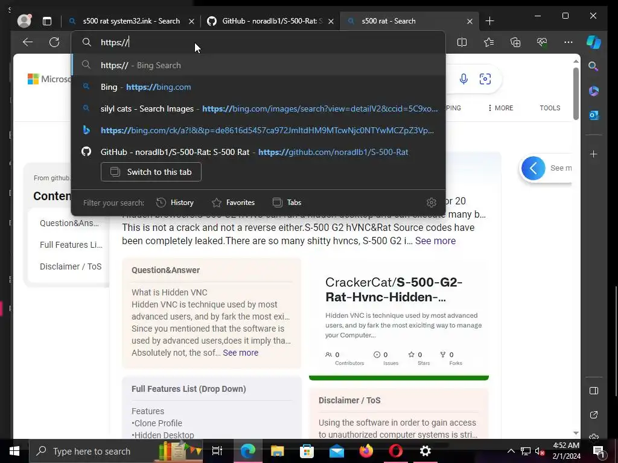Add a sidebar app with plus icon
Image resolution: width=618 pixels, height=463 pixels.
tap(594, 154)
